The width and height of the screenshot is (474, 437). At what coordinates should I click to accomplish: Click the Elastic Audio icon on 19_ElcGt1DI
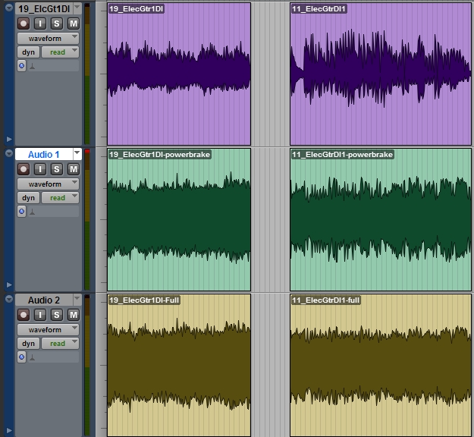pos(21,66)
